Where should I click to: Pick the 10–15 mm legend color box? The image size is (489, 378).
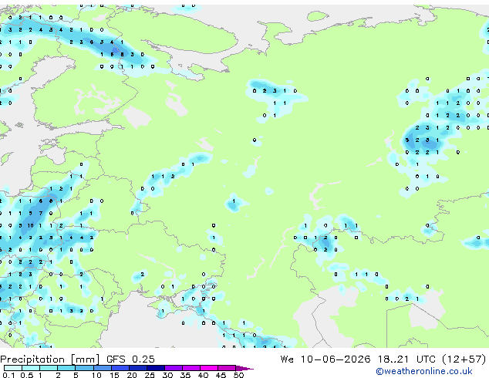tap(102, 368)
